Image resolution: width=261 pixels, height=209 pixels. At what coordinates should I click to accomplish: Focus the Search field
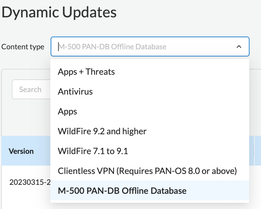[x=31, y=89]
